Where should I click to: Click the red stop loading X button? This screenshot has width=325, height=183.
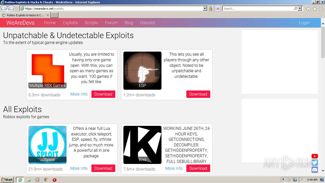tap(218, 8)
